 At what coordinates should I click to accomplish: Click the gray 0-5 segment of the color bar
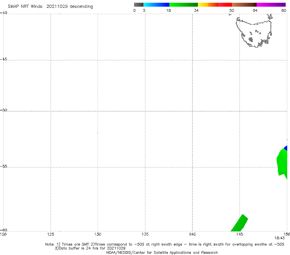tap(139, 5)
